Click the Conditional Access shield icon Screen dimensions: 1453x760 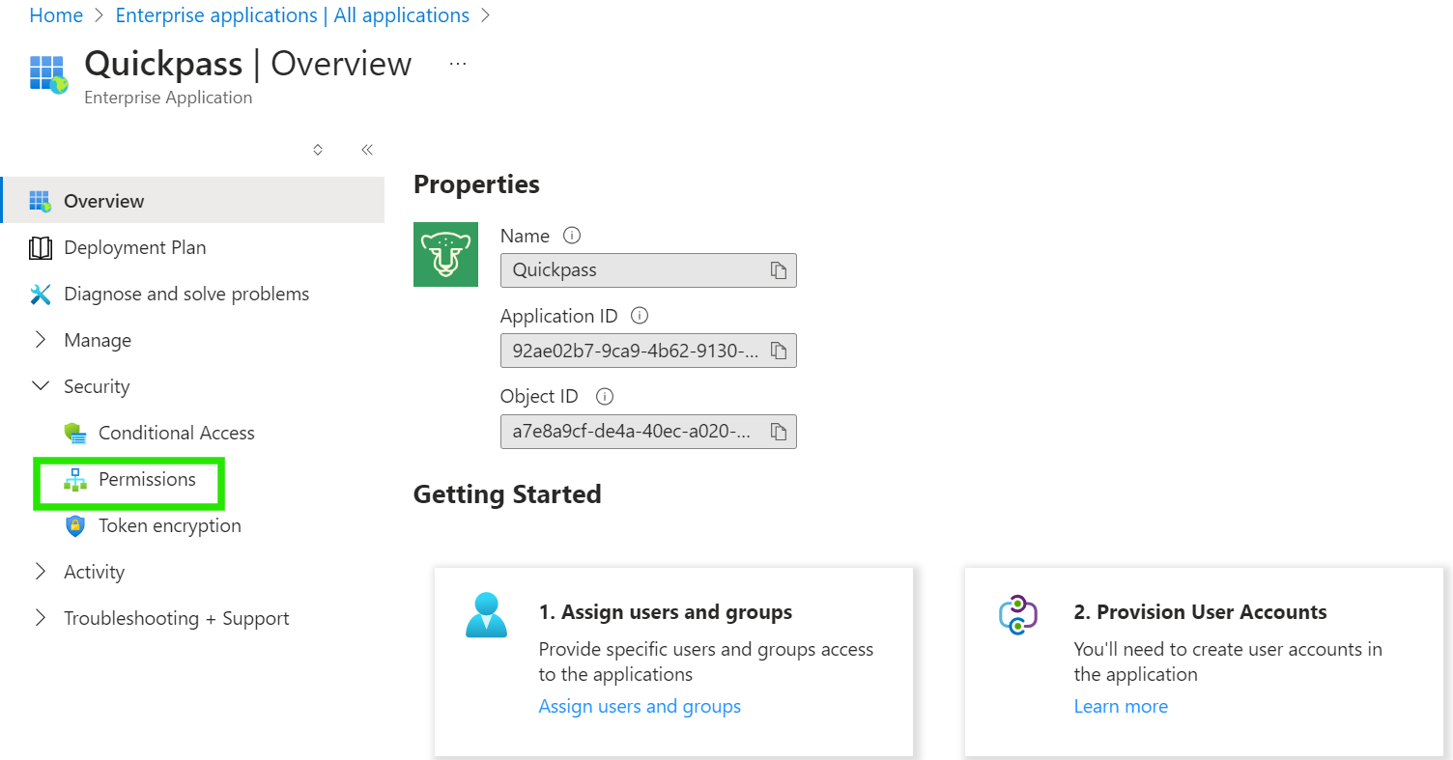[74, 434]
